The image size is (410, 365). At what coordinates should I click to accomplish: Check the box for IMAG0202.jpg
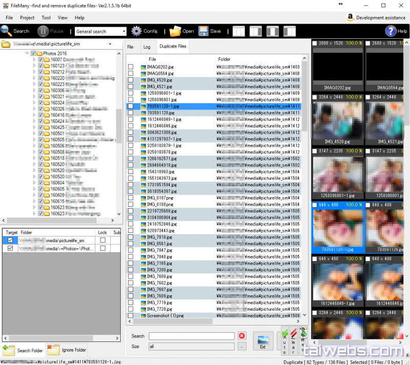[131, 67]
